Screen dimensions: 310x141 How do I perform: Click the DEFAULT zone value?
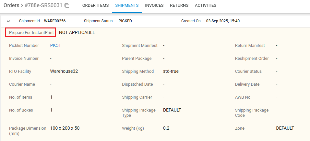click(x=285, y=128)
